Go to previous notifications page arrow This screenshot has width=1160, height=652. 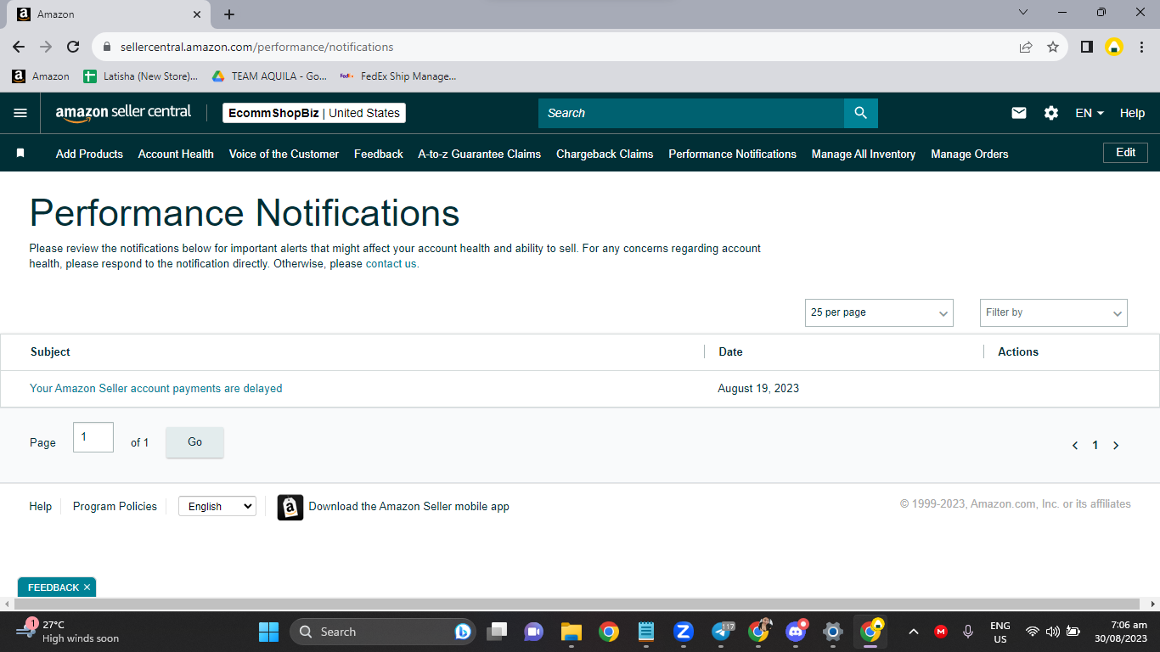(x=1075, y=446)
